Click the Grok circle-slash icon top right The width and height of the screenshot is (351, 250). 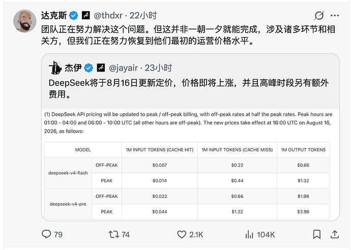(319, 15)
